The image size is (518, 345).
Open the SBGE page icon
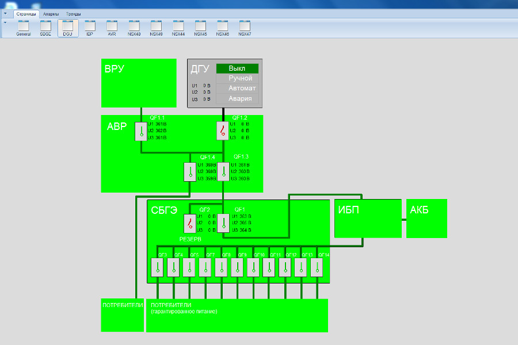pos(45,28)
